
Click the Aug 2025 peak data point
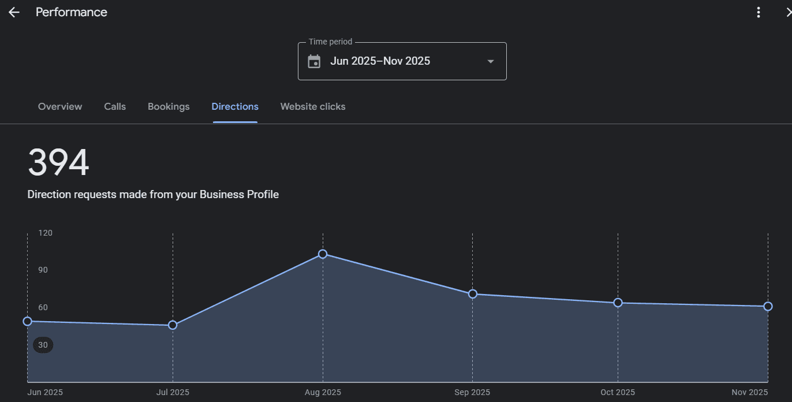323,254
